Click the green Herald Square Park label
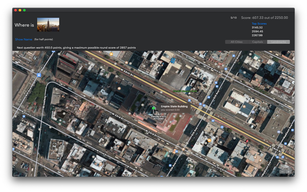The image size is (307, 192). pyautogui.click(x=185, y=91)
